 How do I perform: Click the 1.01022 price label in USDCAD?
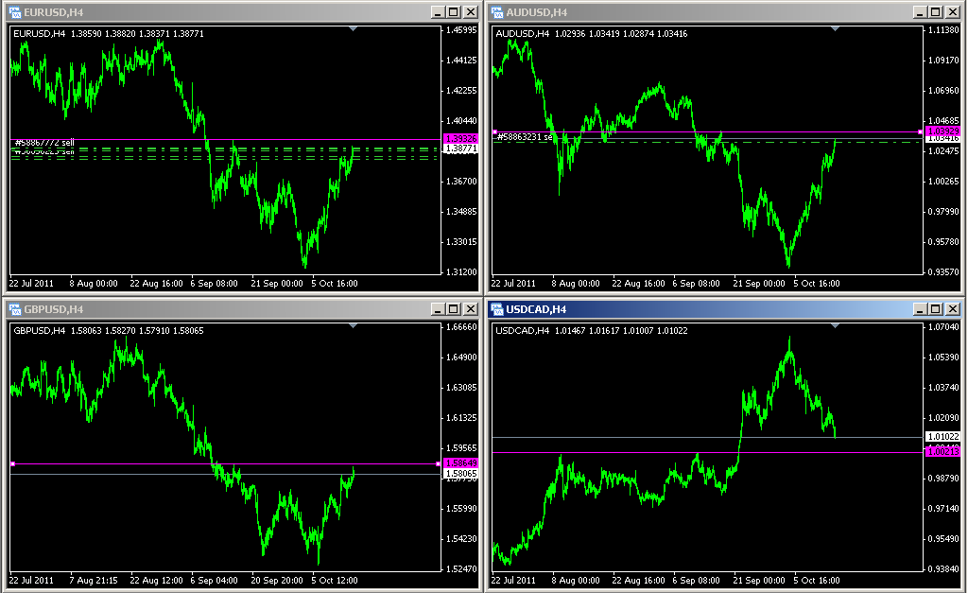(x=943, y=437)
